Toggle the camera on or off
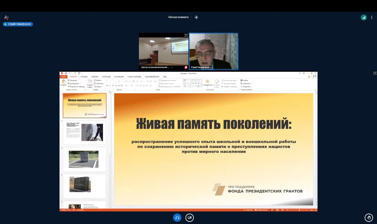 189,218
